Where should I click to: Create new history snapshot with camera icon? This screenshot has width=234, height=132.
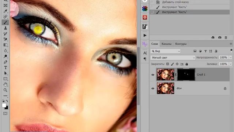point(220,37)
